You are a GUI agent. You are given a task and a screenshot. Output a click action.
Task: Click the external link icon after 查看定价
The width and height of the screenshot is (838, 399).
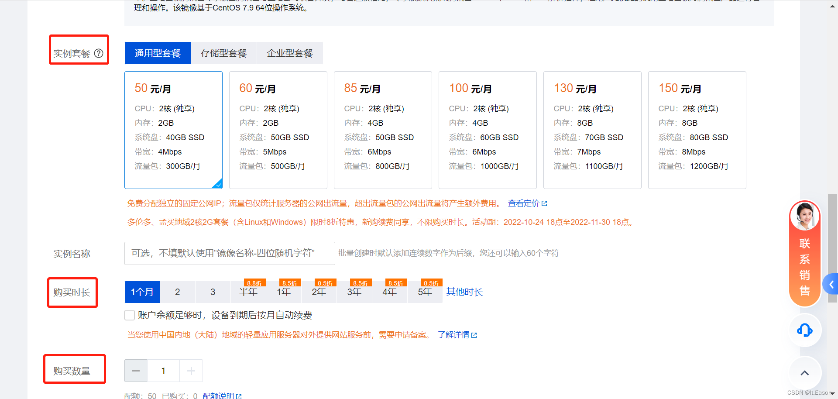point(544,203)
